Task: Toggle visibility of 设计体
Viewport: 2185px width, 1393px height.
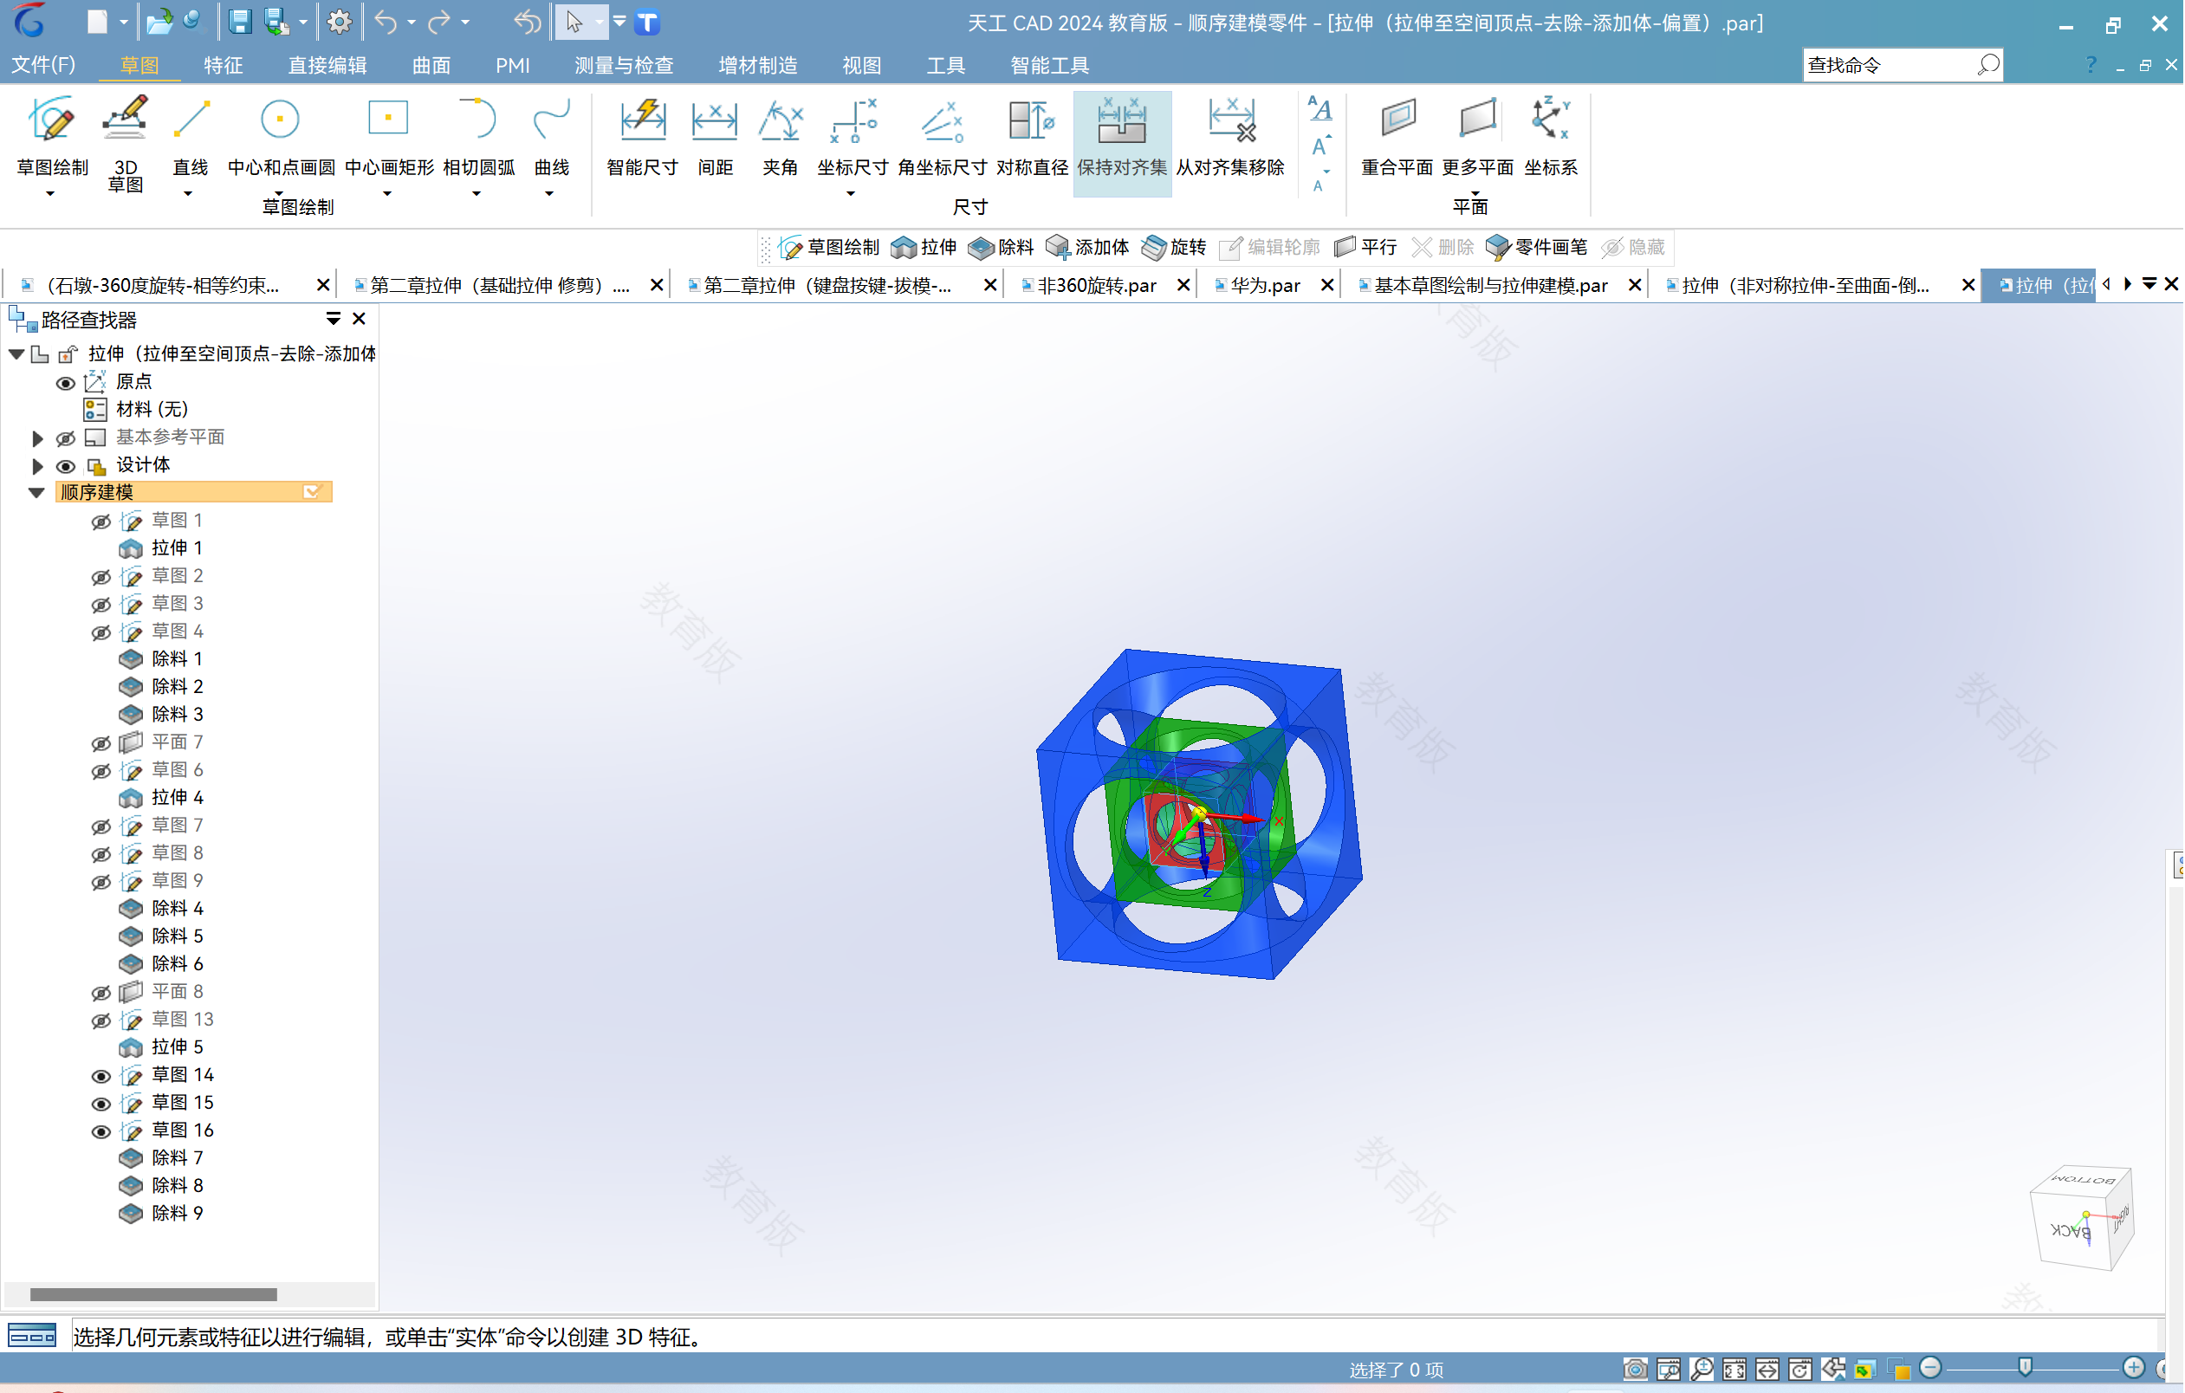Action: point(65,466)
